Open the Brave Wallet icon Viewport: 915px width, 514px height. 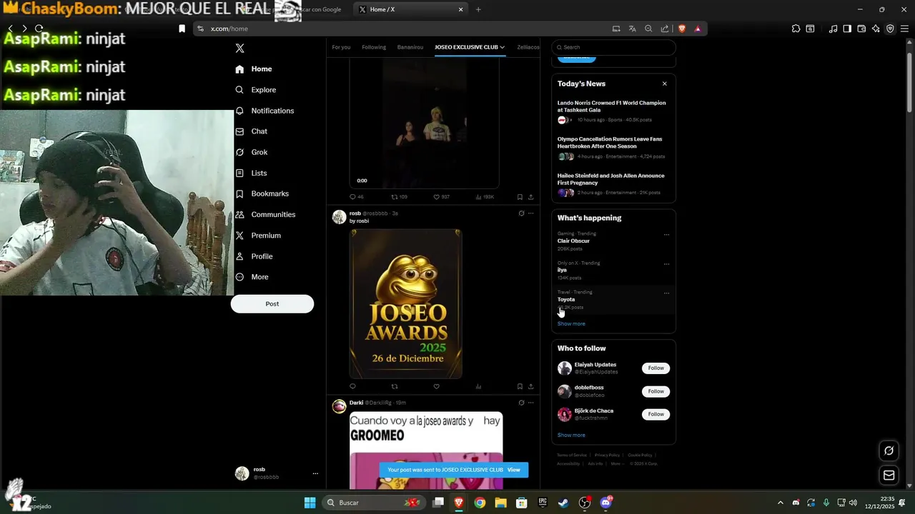click(861, 29)
